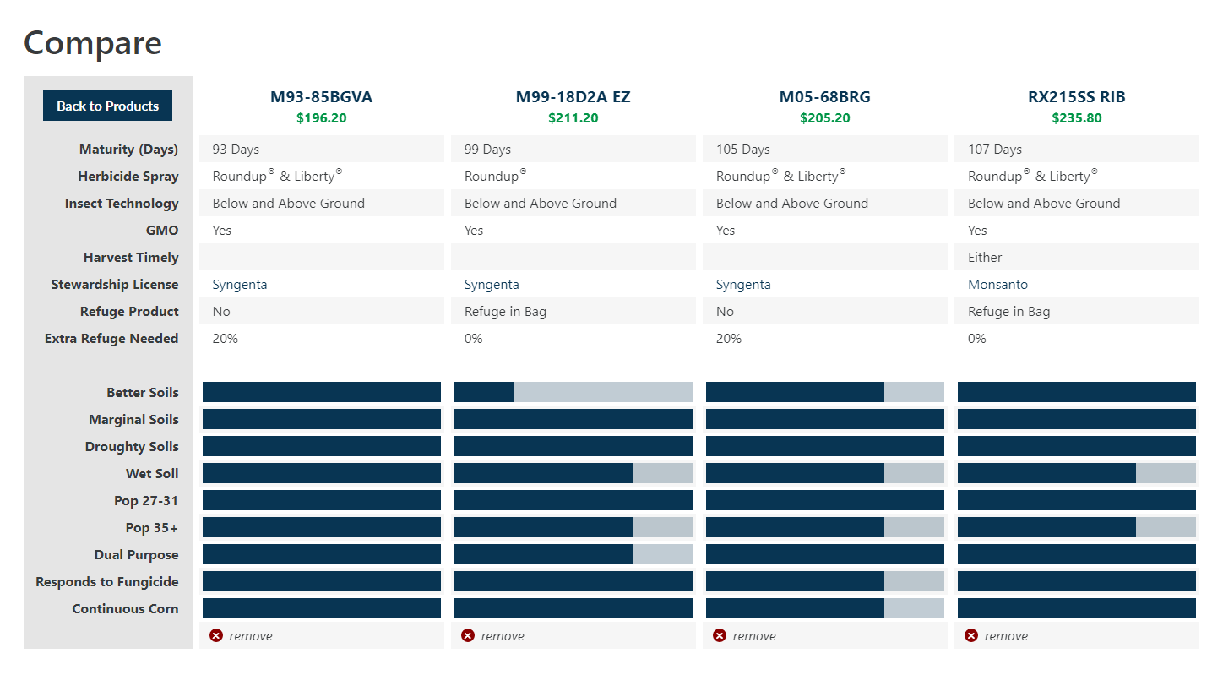Viewport: 1223px width, 675px height.
Task: Click M05-68BRG Wet Soil rating bar
Action: point(825,473)
